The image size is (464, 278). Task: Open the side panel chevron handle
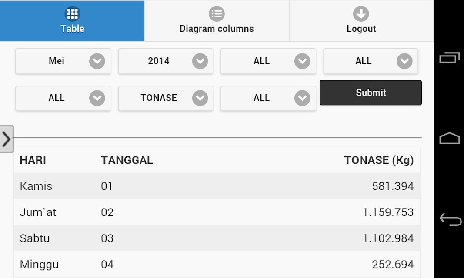click(7, 139)
